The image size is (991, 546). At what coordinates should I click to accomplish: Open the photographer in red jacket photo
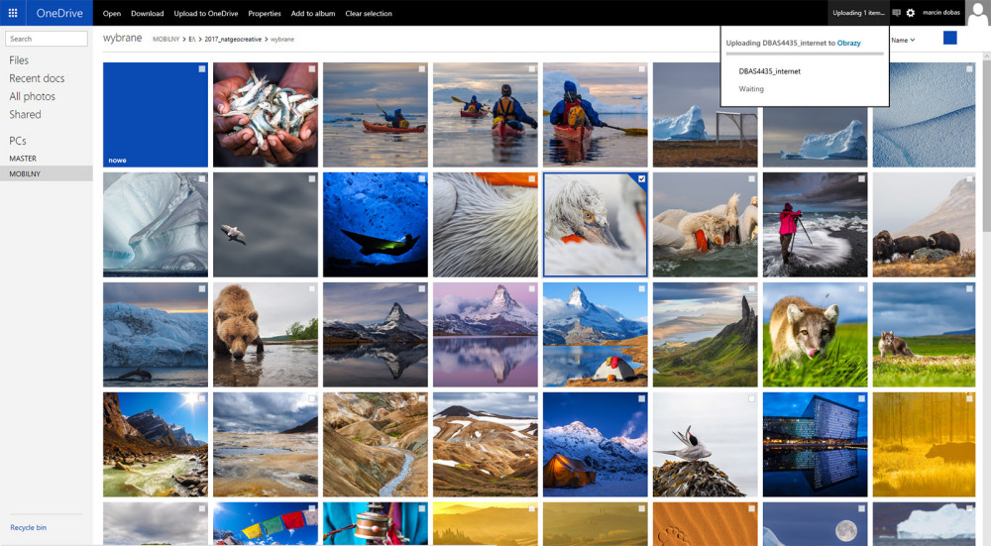[x=816, y=224]
